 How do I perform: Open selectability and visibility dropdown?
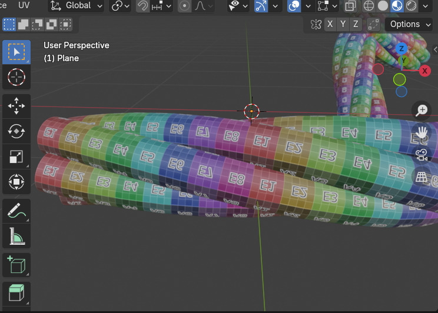coord(238,6)
